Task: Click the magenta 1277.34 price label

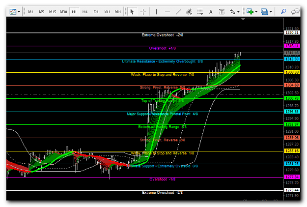Action: [292, 177]
